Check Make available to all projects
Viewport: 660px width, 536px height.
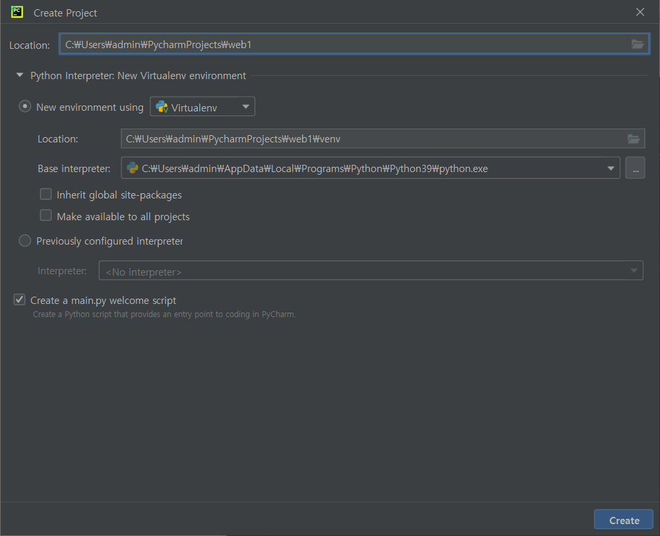pos(45,216)
